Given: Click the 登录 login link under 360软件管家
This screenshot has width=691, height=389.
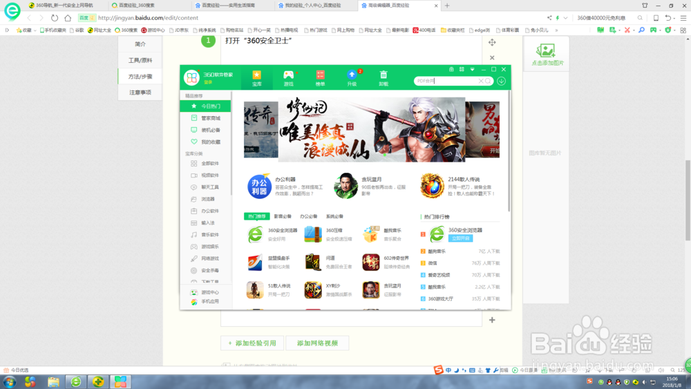Looking at the screenshot, I should [208, 82].
